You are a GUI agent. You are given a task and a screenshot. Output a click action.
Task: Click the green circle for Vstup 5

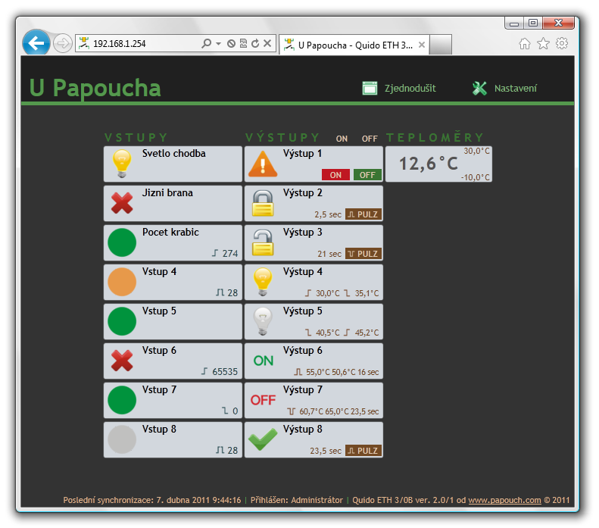coord(122,321)
